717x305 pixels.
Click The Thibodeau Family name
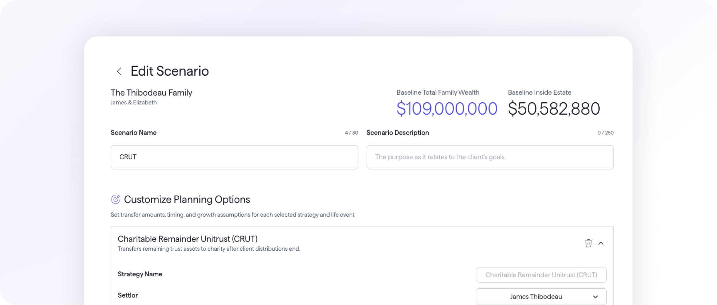click(151, 93)
